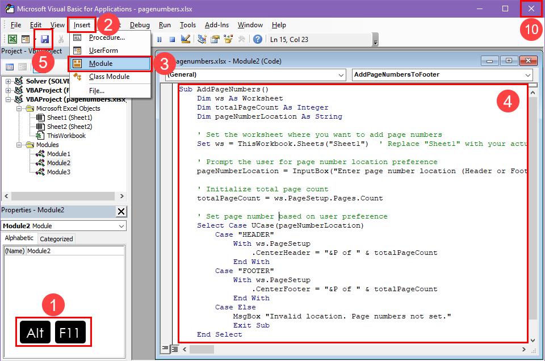Viewport: 545px width, 361px height.
Task: Open the Debug menu
Action: click(140, 25)
